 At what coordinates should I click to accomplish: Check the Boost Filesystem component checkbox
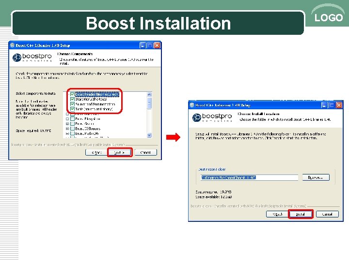coord(72,119)
